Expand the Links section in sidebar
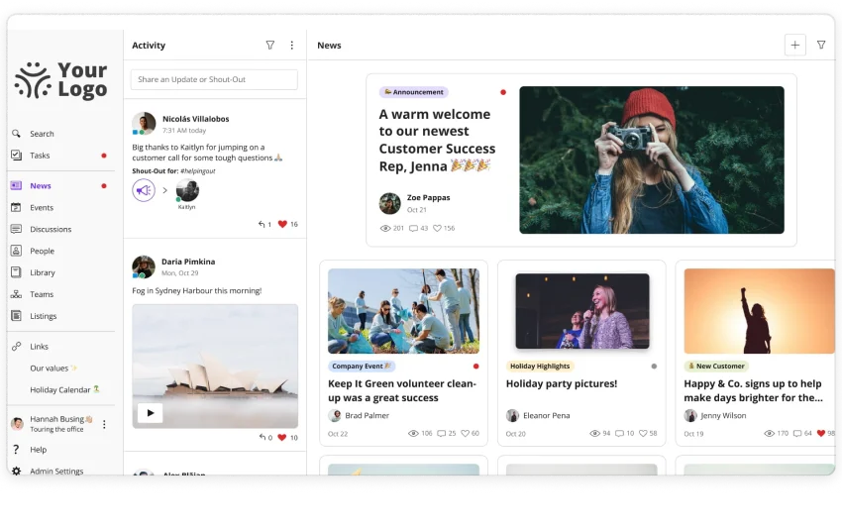 coord(39,347)
